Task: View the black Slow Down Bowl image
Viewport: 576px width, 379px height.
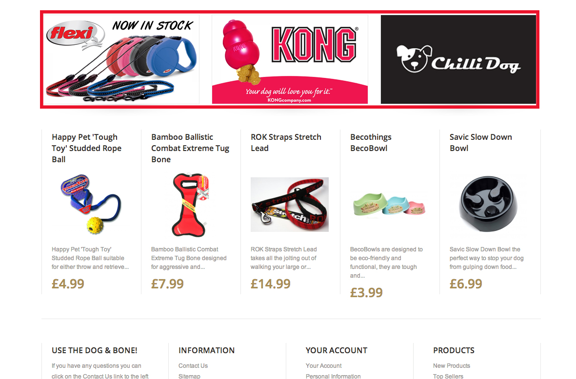Action: tap(489, 204)
